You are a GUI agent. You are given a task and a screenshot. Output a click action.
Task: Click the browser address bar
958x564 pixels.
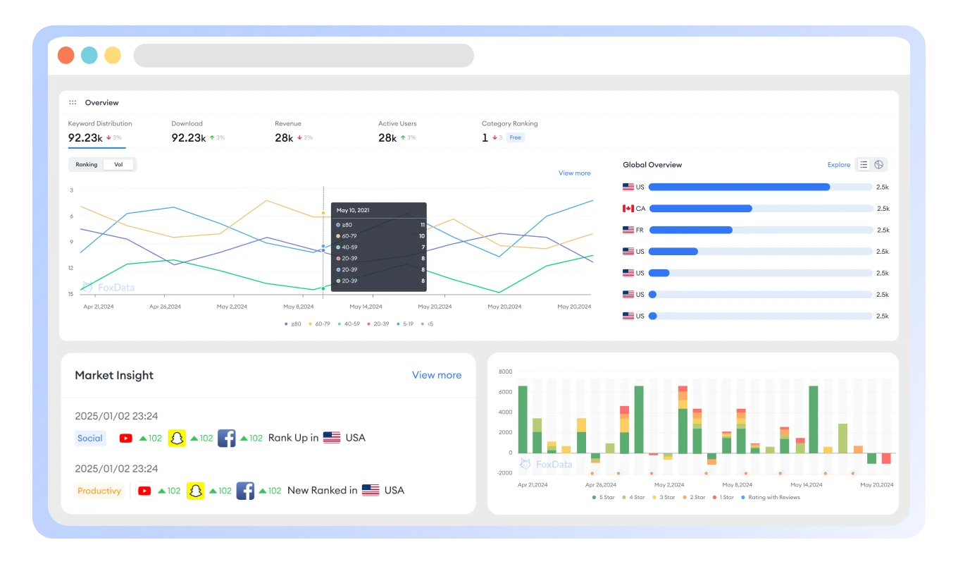pyautogui.click(x=304, y=56)
